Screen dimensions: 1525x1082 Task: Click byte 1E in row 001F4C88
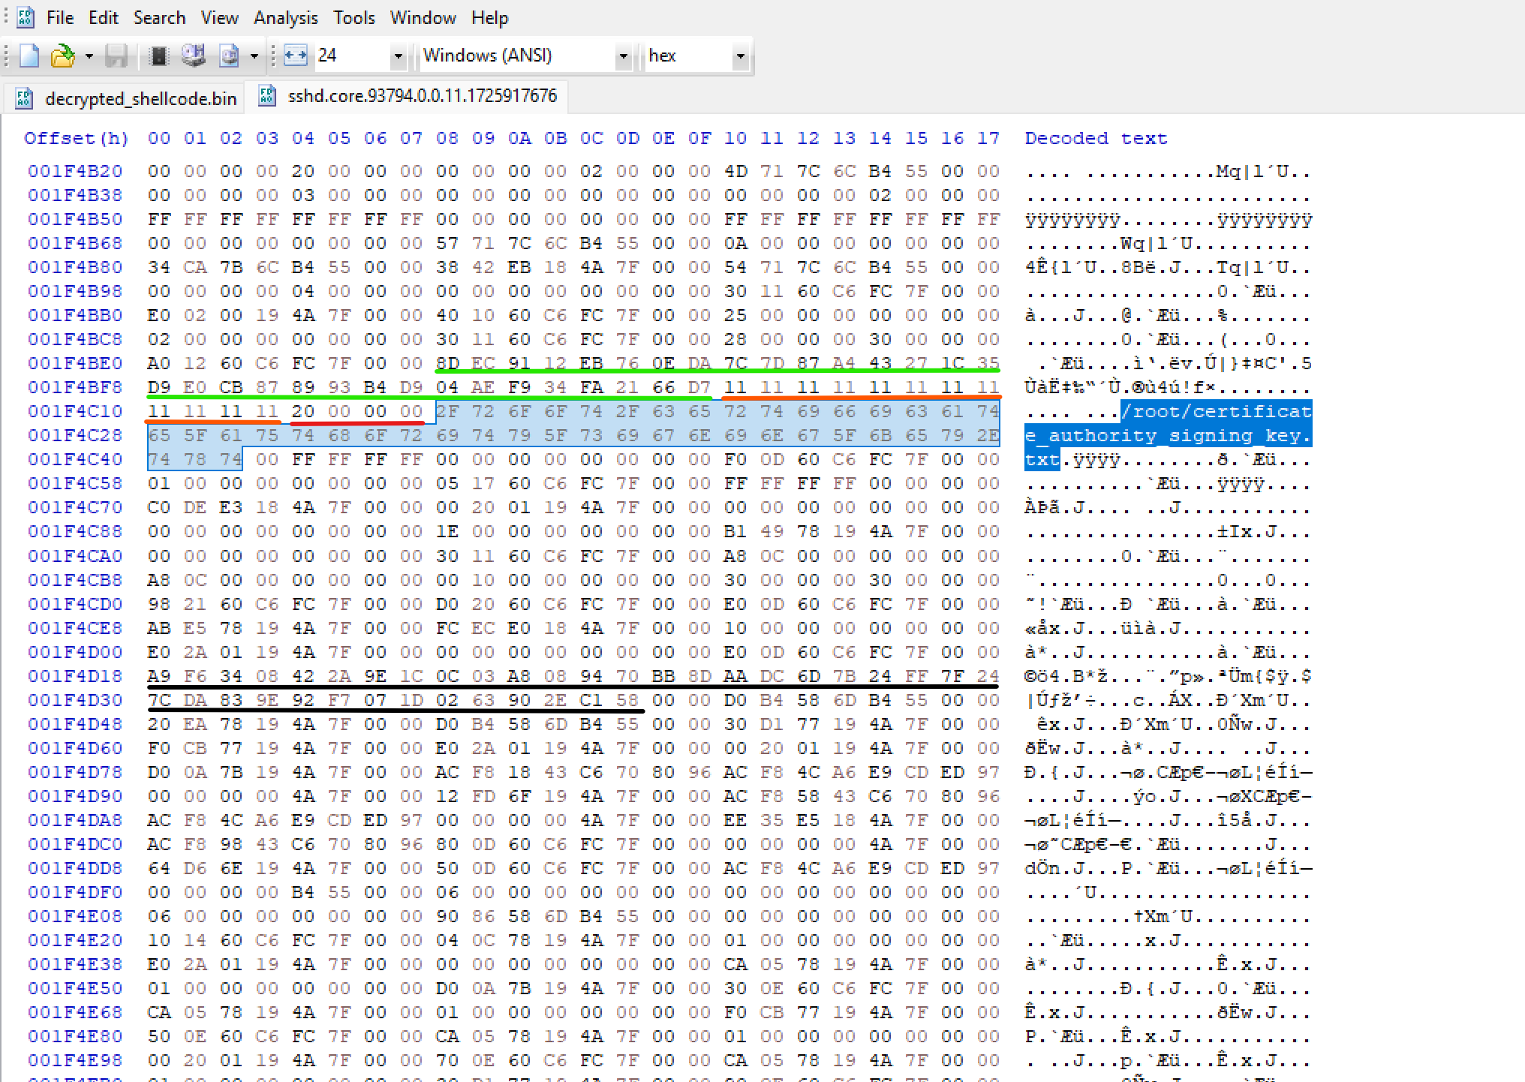(x=447, y=531)
